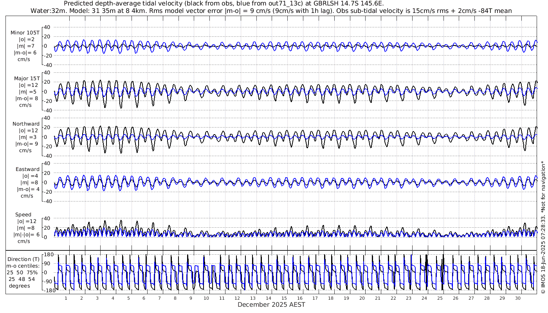Click the '|m-o|= 9' value in Northward panel
Viewport: 548px width, 313px height.
point(26,144)
